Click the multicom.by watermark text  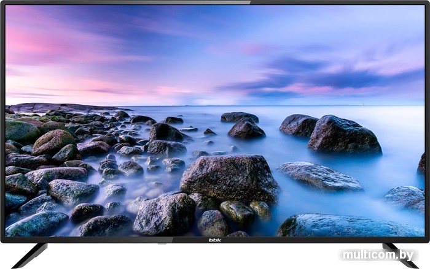click(378, 255)
